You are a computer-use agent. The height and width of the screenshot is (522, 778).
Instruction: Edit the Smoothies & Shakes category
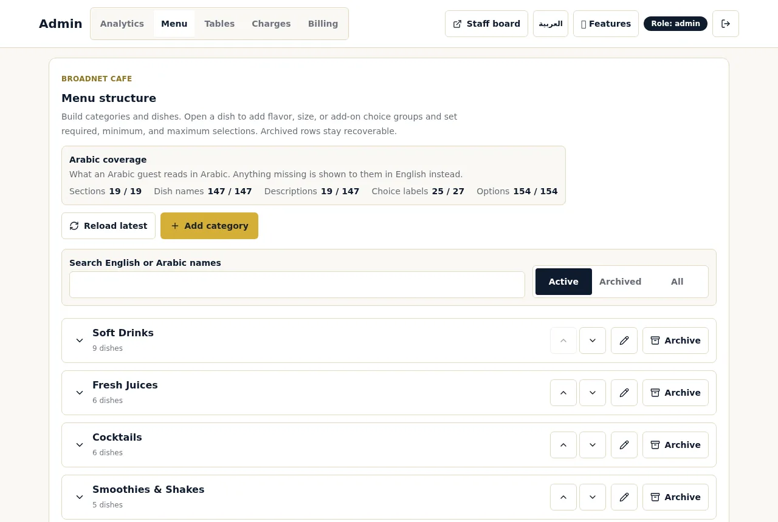624,497
